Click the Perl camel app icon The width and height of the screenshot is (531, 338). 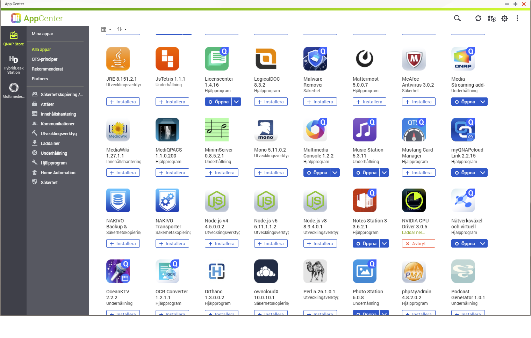315,271
